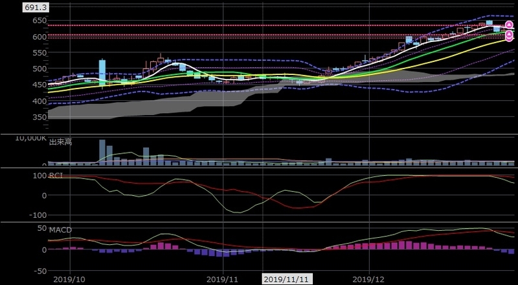Click the 2019/12 date axis label
This screenshot has height=285, width=518.
coord(369,280)
